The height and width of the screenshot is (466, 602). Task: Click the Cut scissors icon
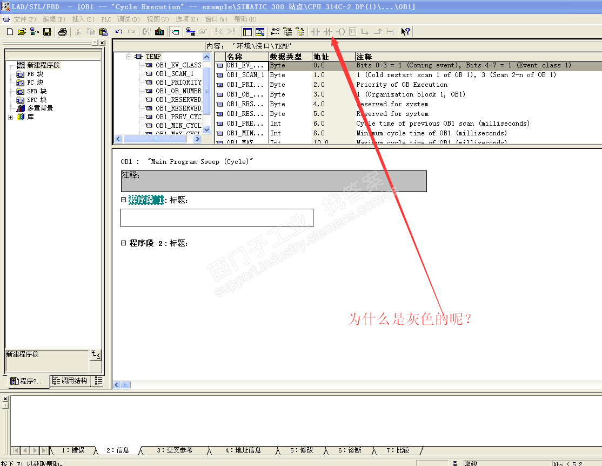coord(78,32)
